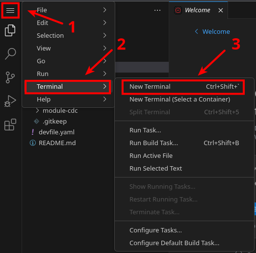Viewport: 256px width, 253px height.
Task: Switch to the Welcome editor tab
Action: tap(198, 10)
